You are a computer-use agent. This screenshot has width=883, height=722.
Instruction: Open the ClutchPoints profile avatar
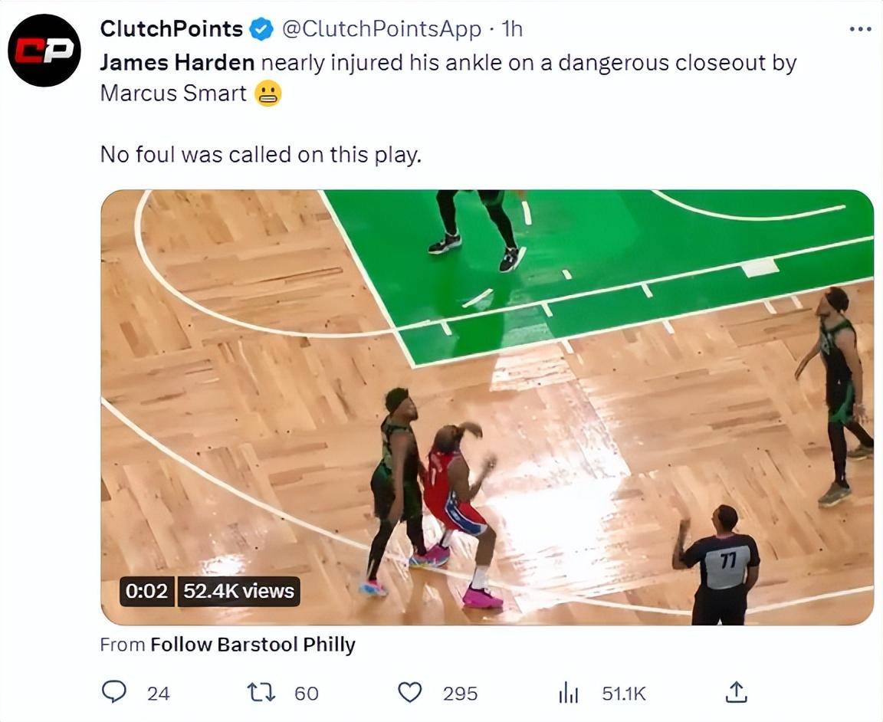click(44, 50)
